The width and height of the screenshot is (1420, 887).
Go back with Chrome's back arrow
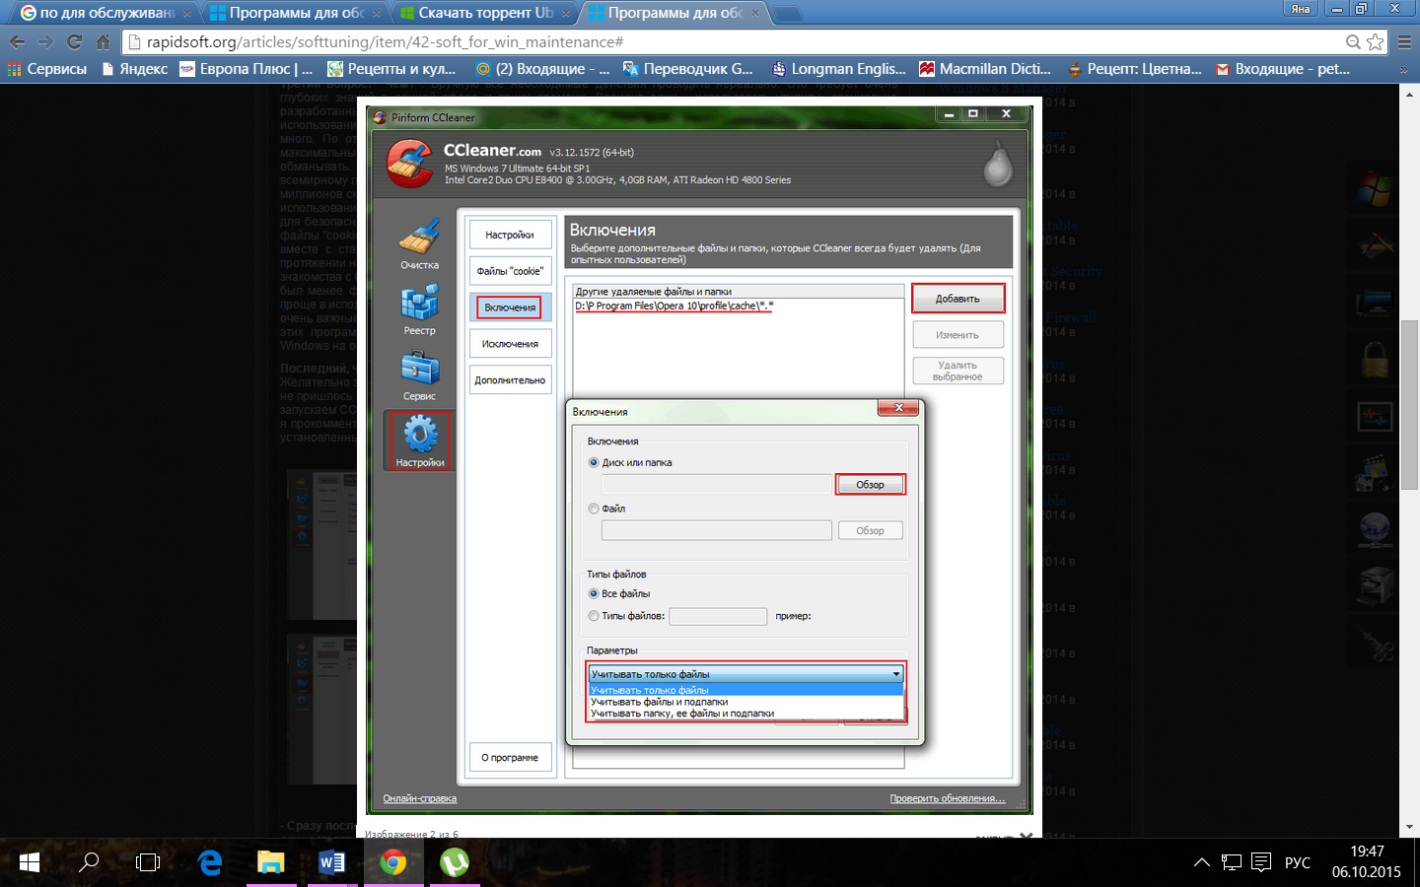(x=17, y=41)
